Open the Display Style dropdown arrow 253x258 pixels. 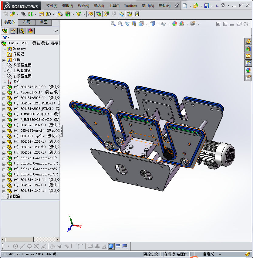point(158,24)
